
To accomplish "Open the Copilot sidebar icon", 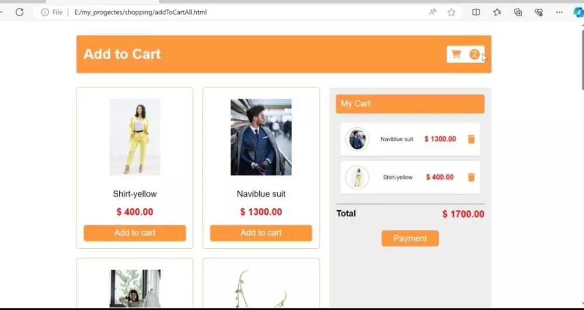I will click(x=579, y=12).
